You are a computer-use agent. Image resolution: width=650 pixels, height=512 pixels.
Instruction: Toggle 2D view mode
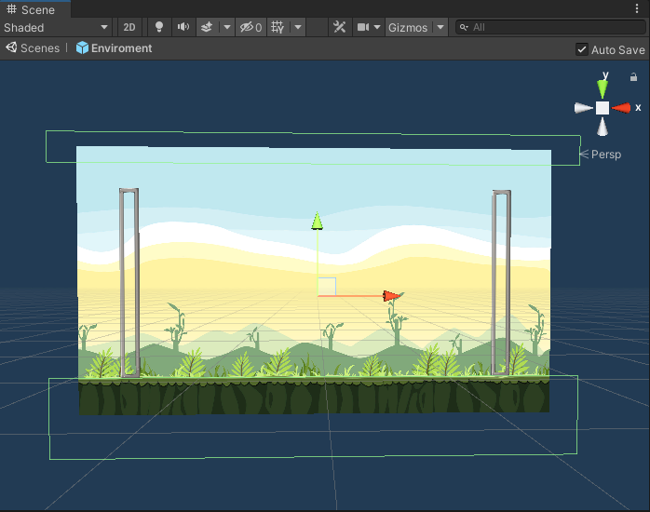(129, 28)
